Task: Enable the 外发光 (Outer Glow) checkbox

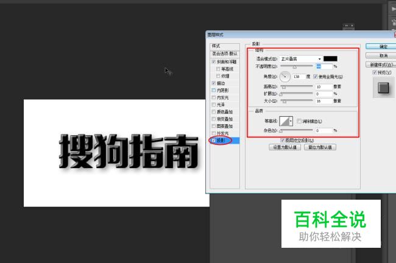Action: (214, 133)
